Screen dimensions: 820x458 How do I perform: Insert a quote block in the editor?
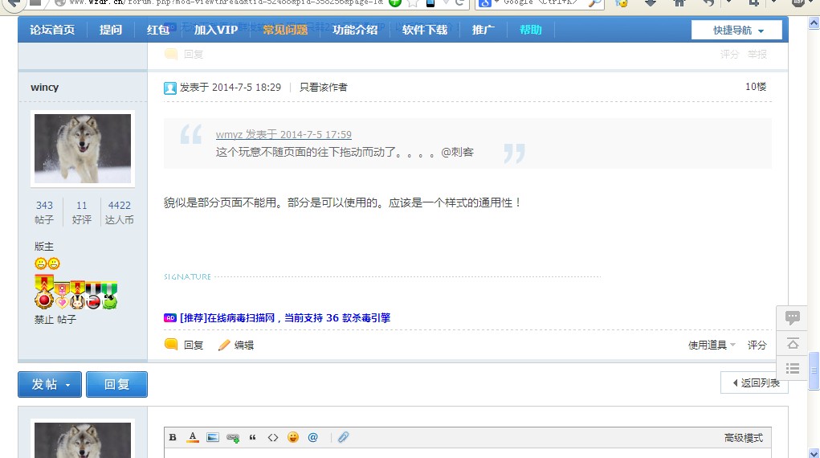click(253, 437)
